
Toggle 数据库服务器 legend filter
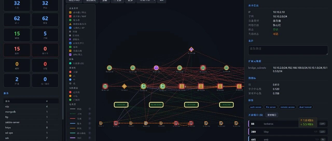pyautogui.click(x=78, y=24)
